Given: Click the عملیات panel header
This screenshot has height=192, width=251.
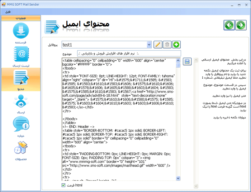Looking at the screenshot, I should pyautogui.click(x=21, y=18).
